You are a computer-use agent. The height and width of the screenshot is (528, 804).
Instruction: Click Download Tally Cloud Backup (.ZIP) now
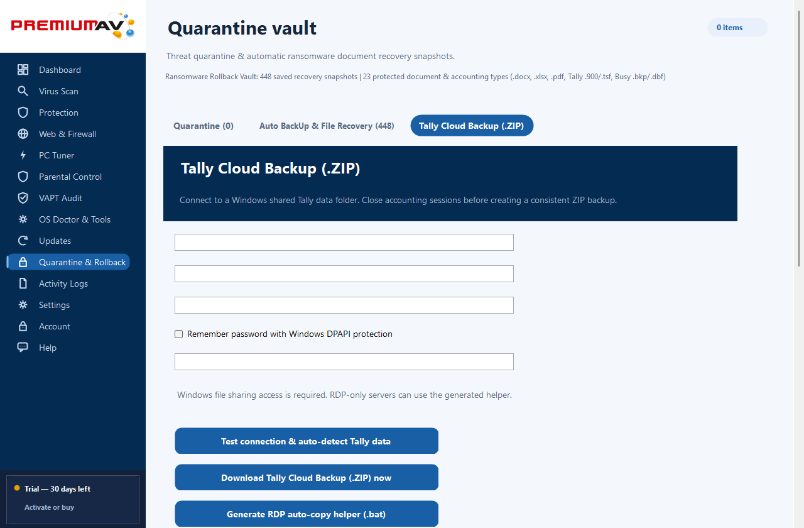click(307, 478)
